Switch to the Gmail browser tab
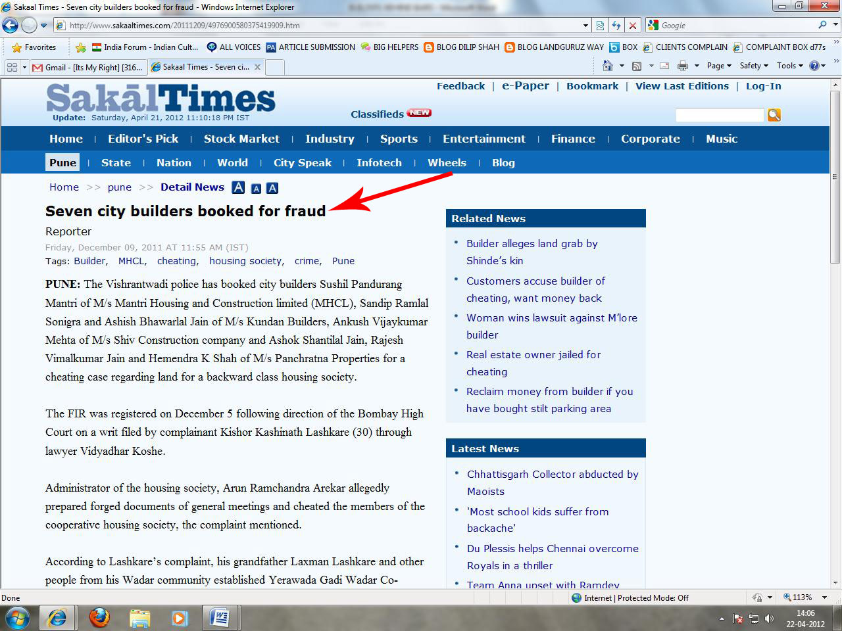The image size is (842, 631). (88, 67)
